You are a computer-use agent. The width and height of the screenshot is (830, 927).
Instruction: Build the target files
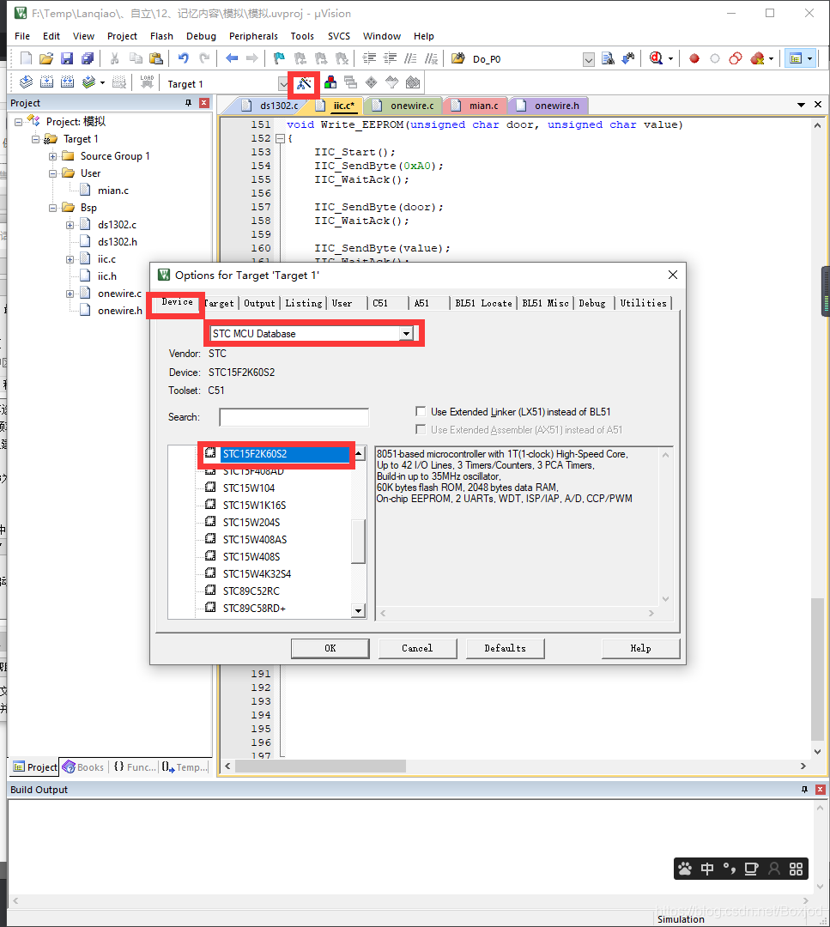pyautogui.click(x=46, y=82)
